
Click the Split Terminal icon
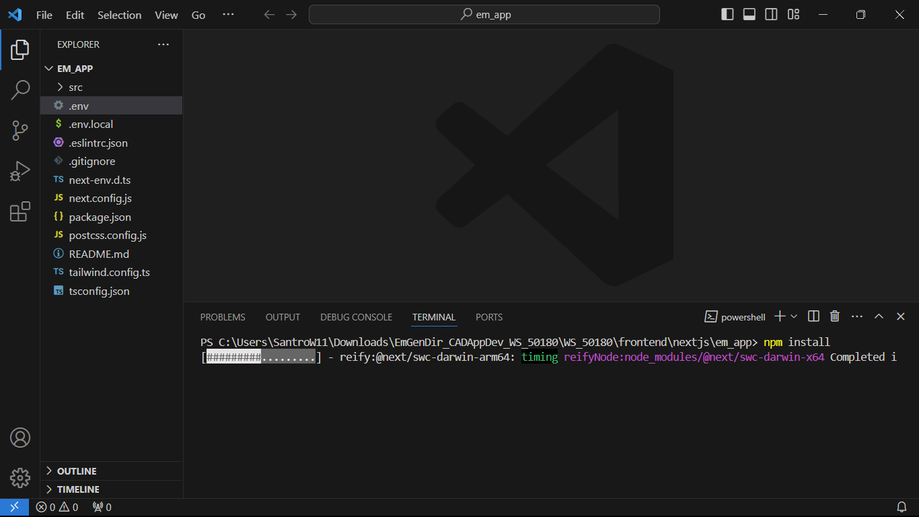(813, 316)
